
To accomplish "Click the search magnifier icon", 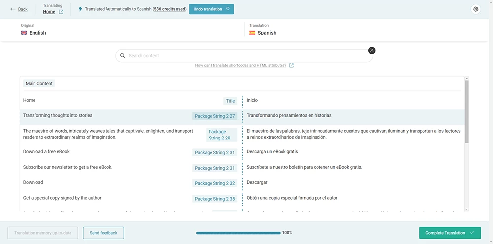I will click(123, 56).
